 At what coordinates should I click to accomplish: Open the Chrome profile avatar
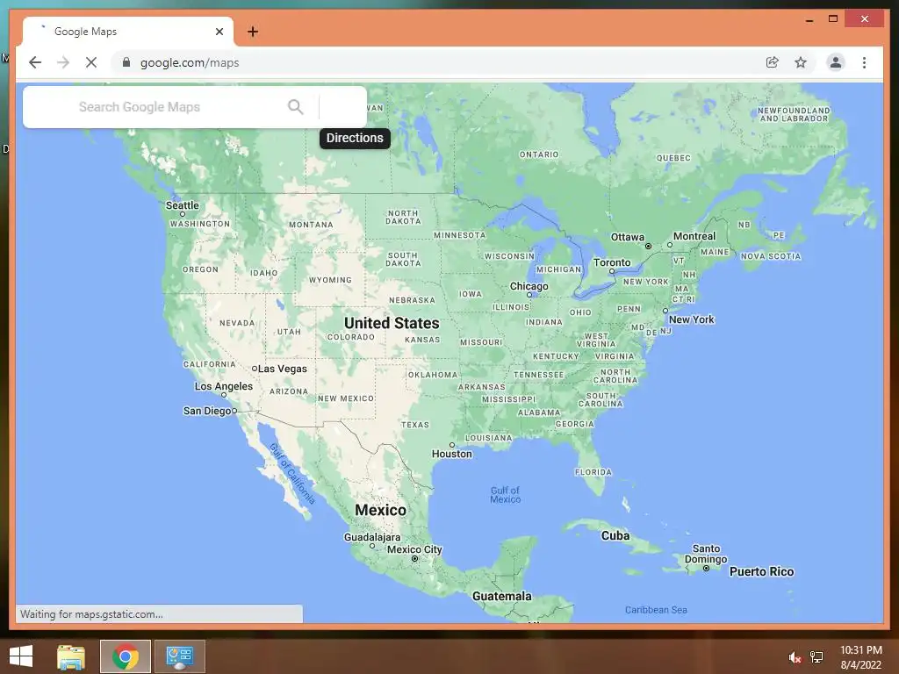point(836,62)
